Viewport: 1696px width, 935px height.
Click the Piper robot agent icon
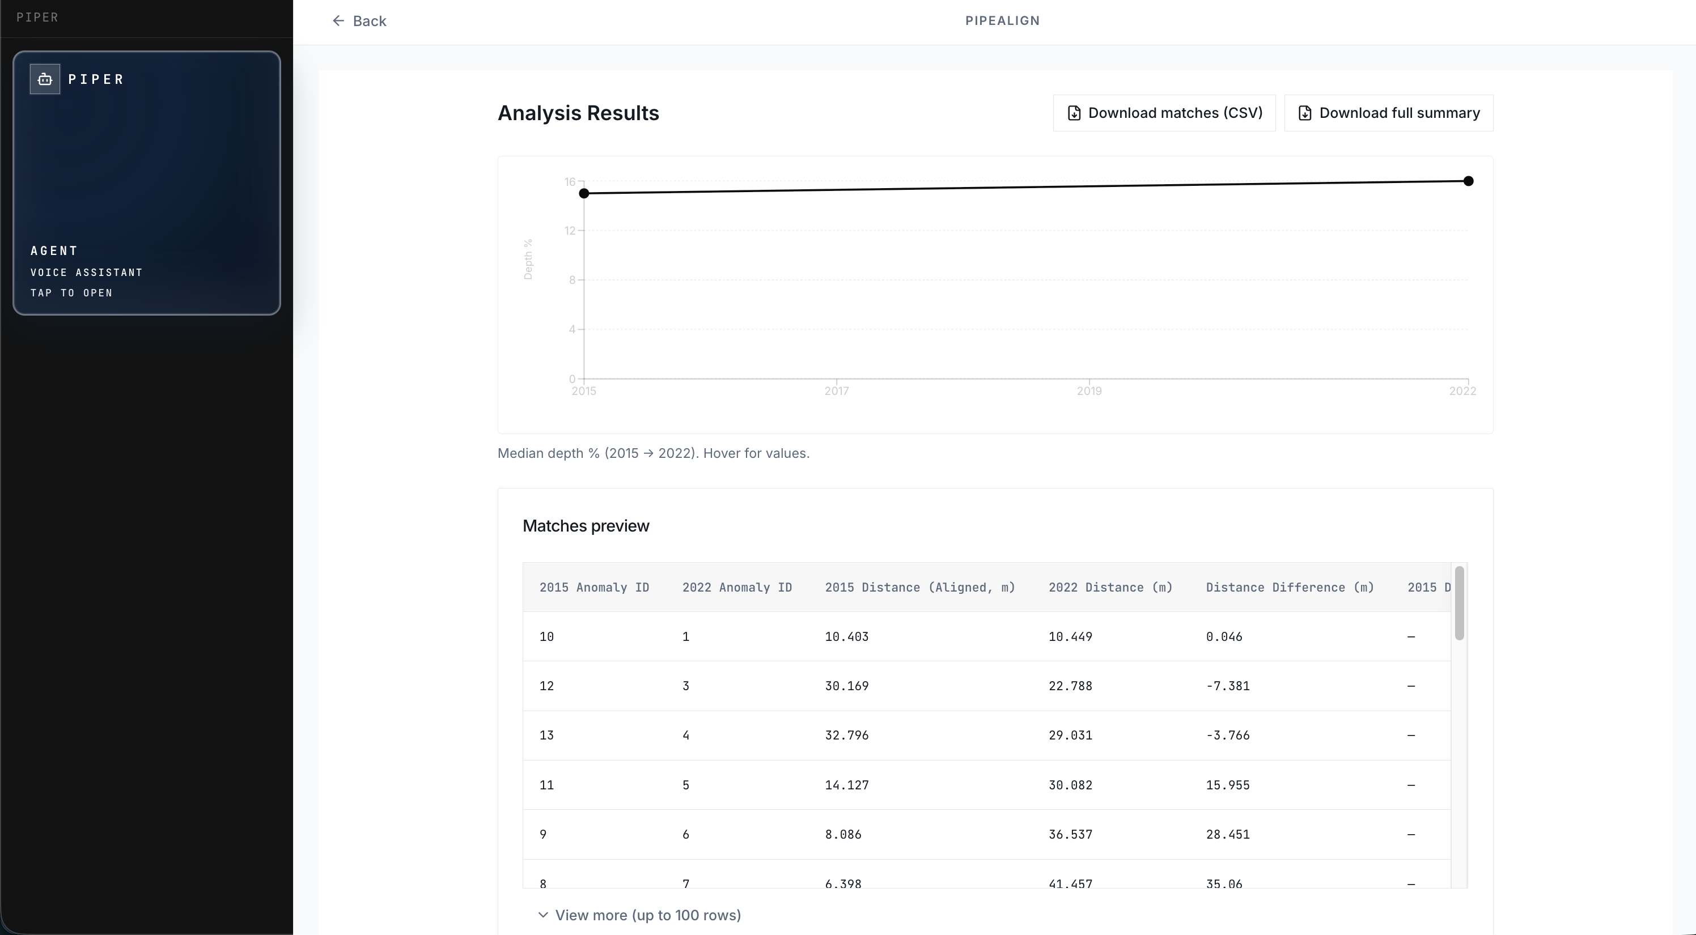click(x=45, y=79)
